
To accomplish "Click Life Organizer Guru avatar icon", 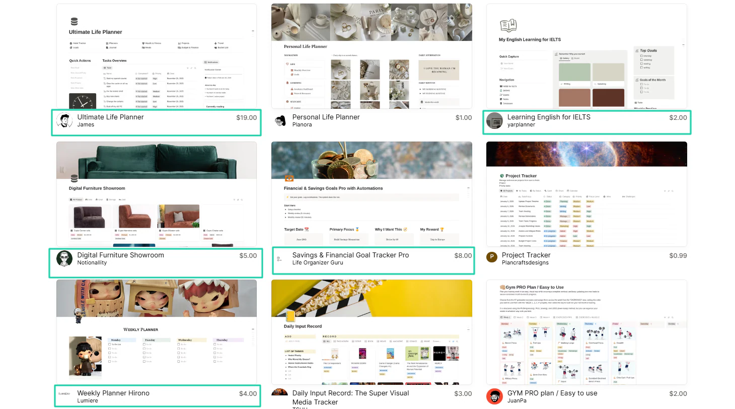I will click(279, 259).
